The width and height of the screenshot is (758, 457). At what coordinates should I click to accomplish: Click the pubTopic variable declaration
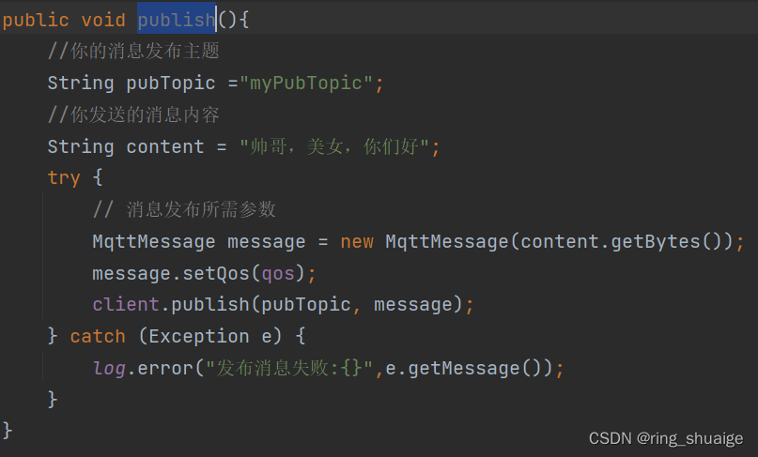point(171,84)
